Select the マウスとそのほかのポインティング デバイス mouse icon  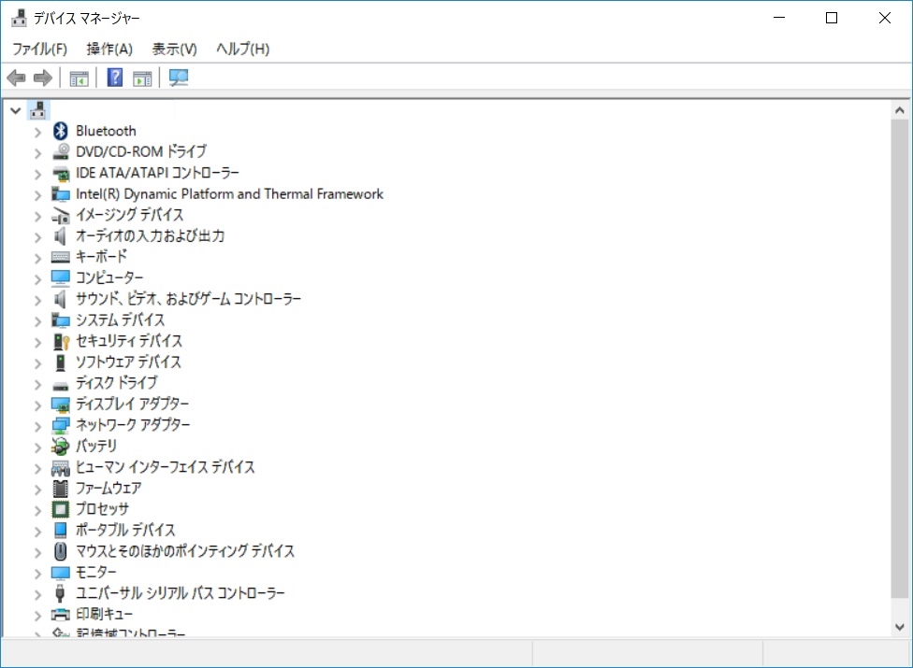pyautogui.click(x=61, y=551)
